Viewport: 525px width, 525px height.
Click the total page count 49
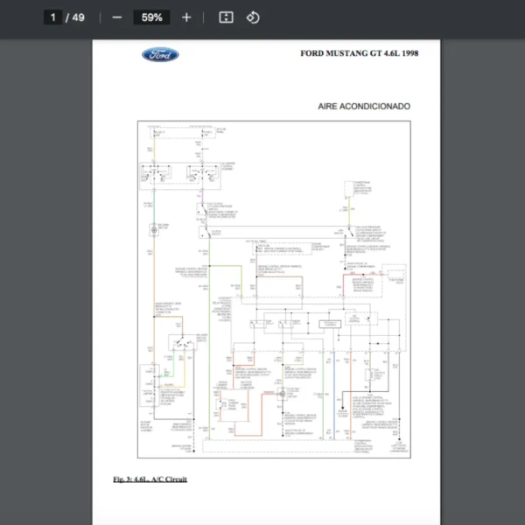pyautogui.click(x=79, y=17)
